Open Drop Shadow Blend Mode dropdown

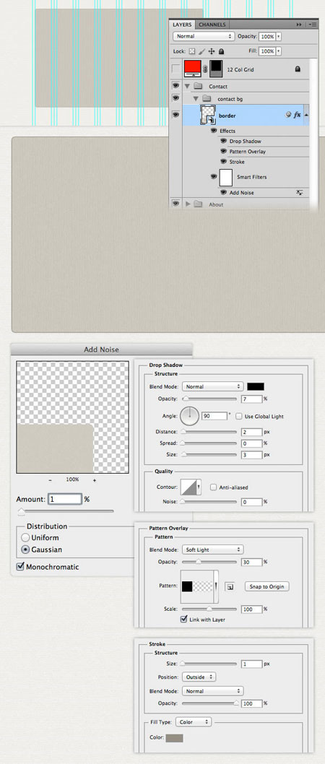tap(212, 386)
